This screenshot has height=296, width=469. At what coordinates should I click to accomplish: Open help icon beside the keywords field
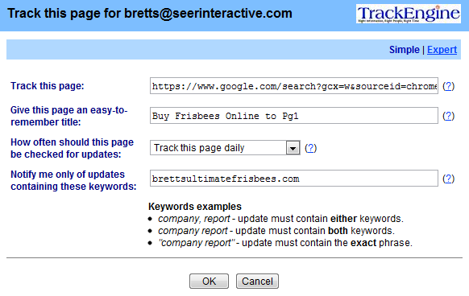point(448,179)
